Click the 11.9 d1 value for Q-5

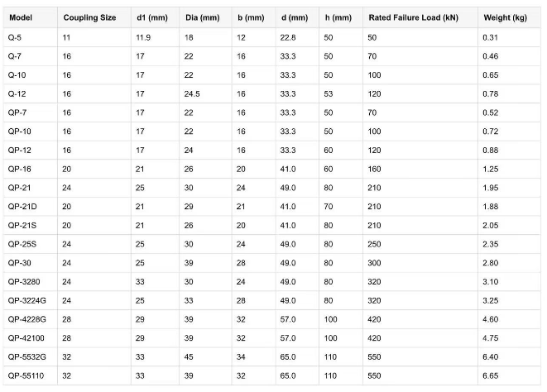tap(143, 37)
